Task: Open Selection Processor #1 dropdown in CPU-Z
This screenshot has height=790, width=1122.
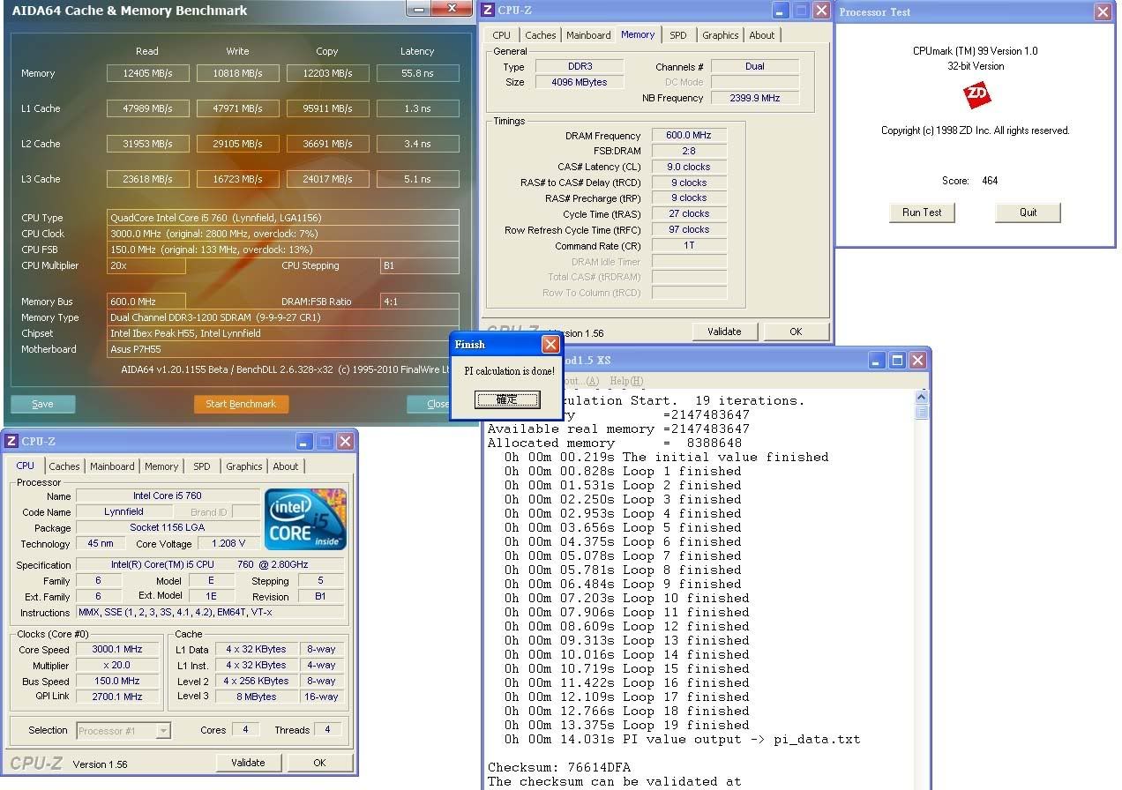Action: (163, 730)
